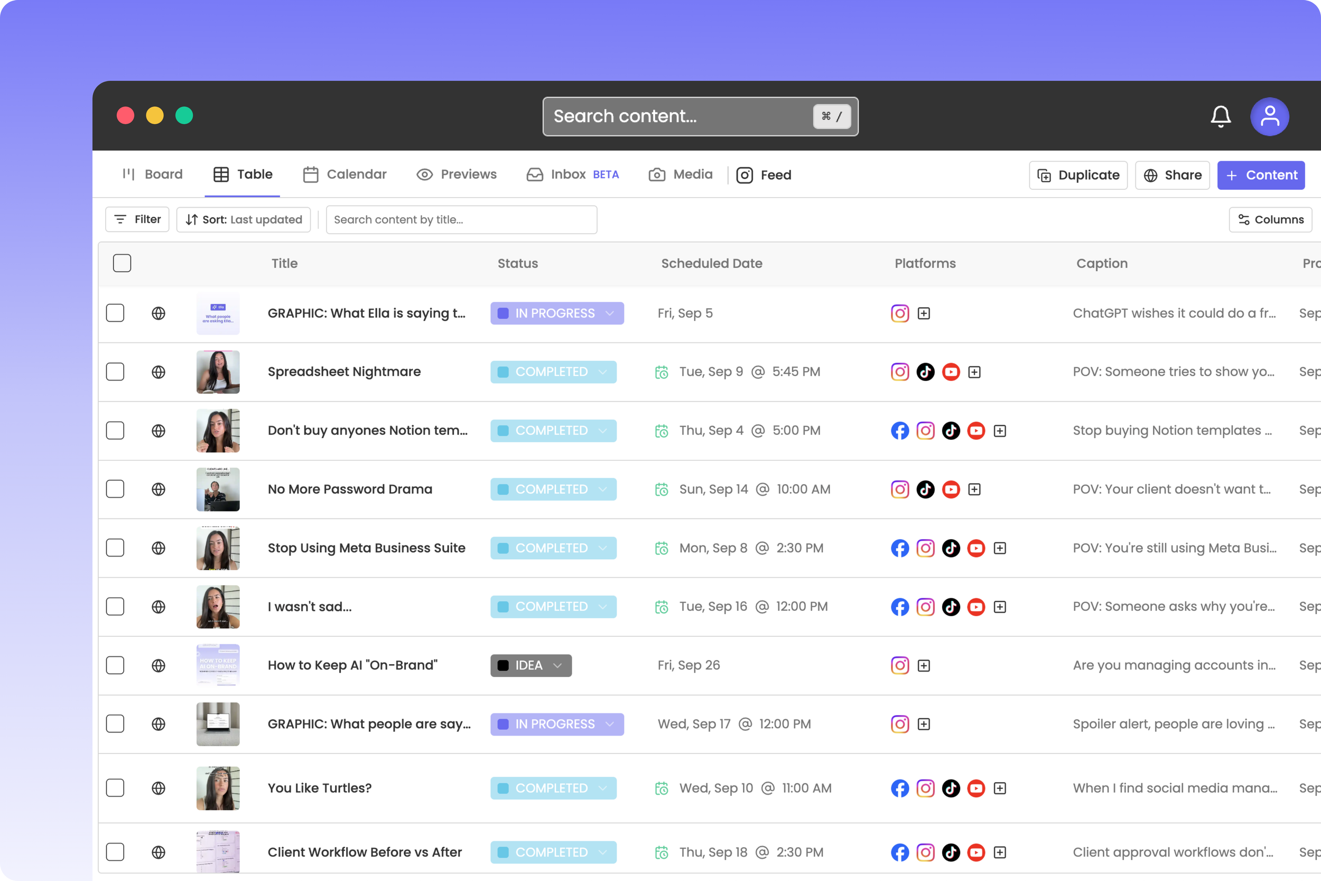1321x881 pixels.
Task: Expand IN PROGRESS status on Sep 17 graphic
Action: click(556, 724)
